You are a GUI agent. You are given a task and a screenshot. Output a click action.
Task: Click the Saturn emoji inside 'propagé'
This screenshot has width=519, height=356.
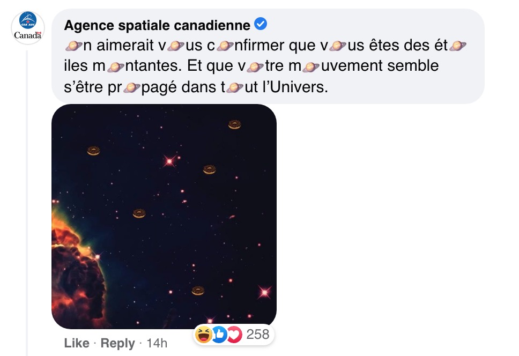click(x=132, y=88)
